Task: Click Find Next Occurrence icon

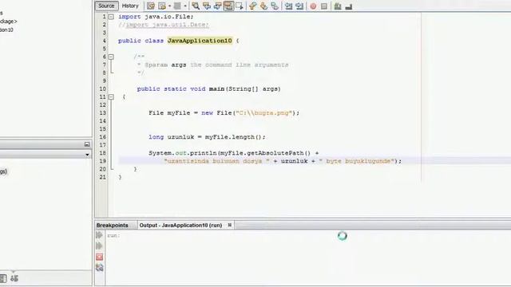Action: [x=217, y=6]
